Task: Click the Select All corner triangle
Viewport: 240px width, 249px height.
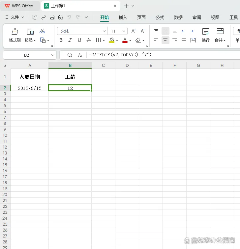Action: point(5,66)
